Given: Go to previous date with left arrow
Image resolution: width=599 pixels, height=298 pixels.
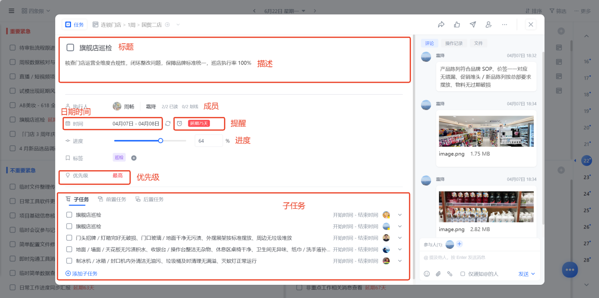Looking at the screenshot, I should click(x=254, y=10).
